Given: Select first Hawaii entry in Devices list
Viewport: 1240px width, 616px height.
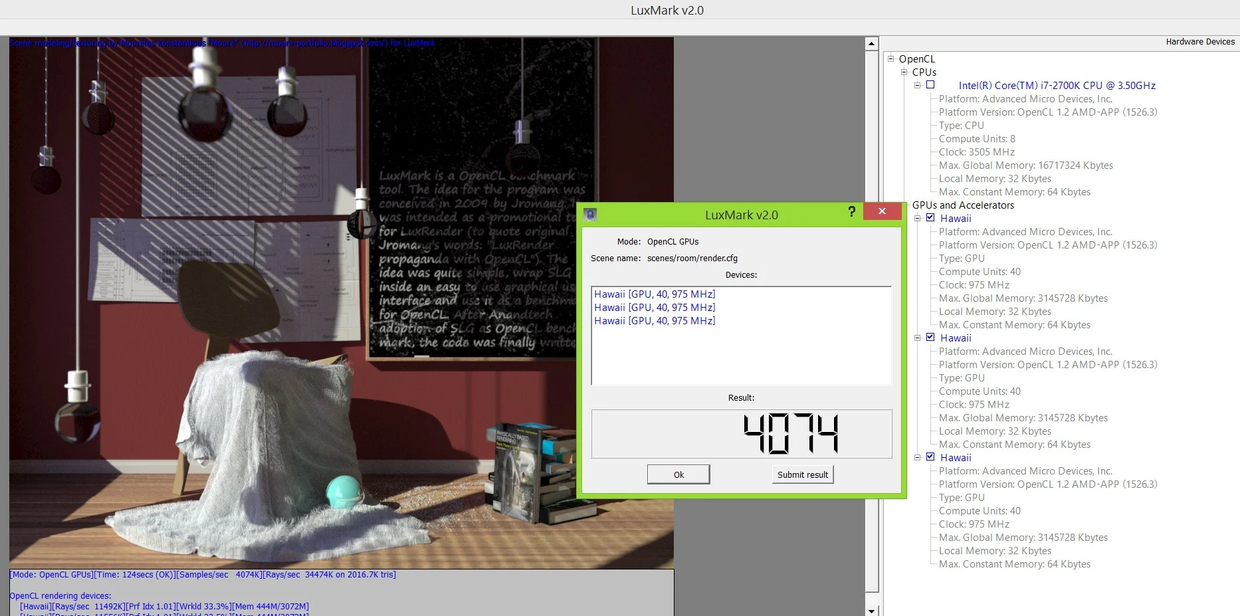Looking at the screenshot, I should (655, 294).
